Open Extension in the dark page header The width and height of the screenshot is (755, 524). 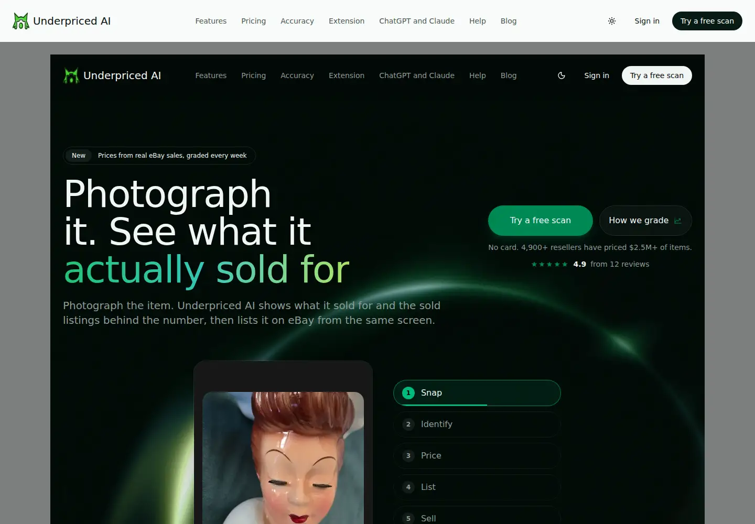coord(347,75)
